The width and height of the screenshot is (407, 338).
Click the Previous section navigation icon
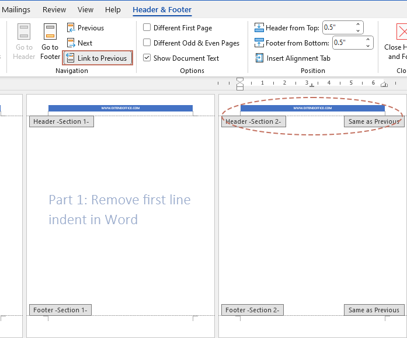point(71,28)
